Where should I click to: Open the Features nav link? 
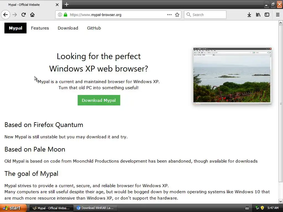click(40, 28)
